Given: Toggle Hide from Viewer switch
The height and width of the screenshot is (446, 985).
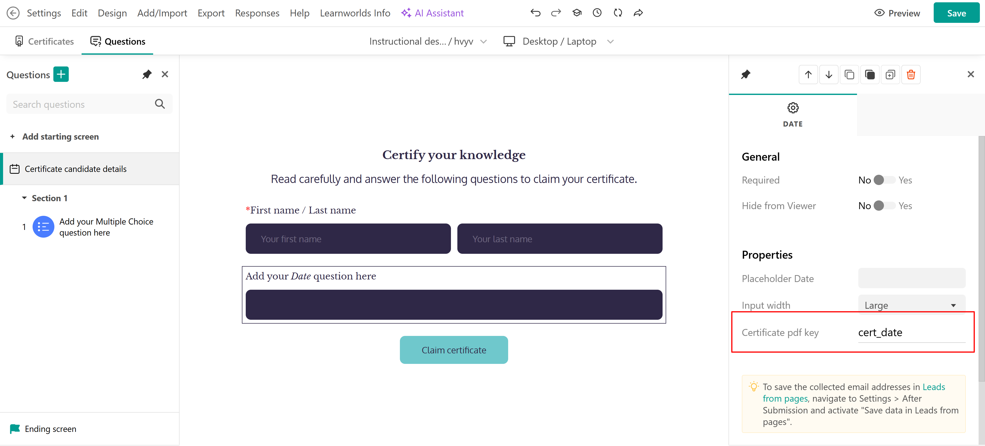Looking at the screenshot, I should [x=884, y=206].
